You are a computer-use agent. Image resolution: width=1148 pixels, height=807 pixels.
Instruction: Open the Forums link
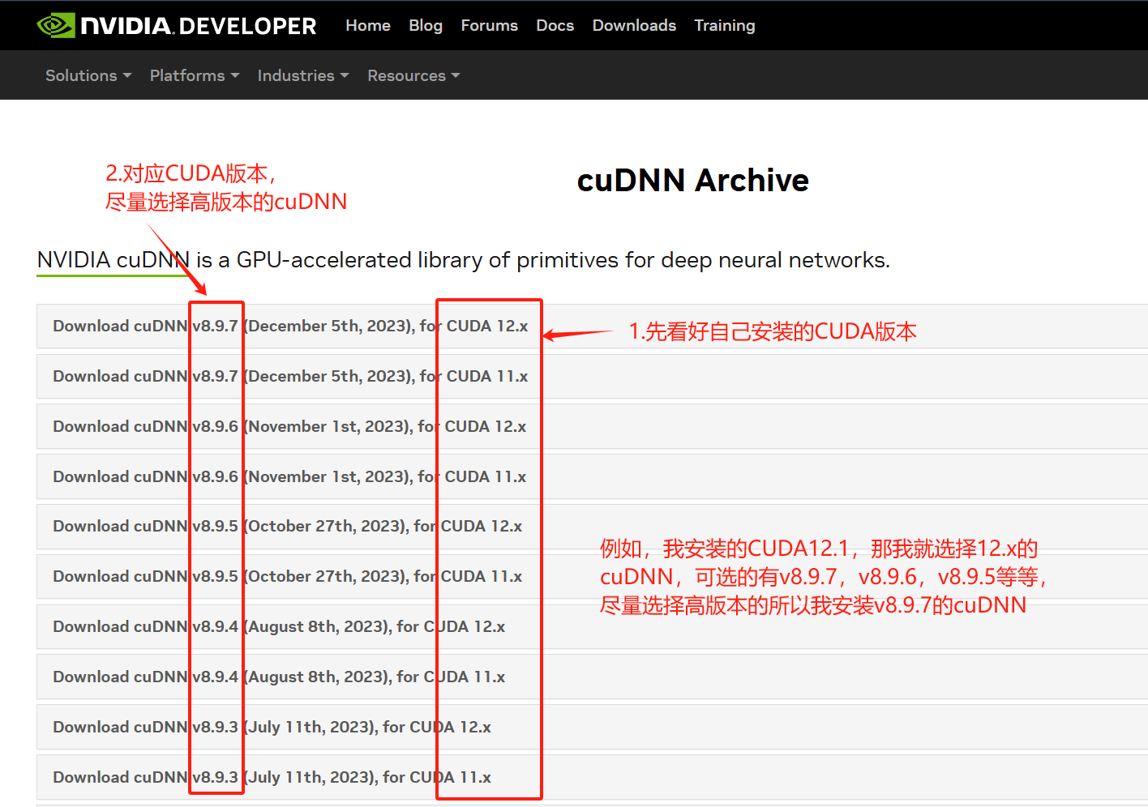tap(489, 25)
